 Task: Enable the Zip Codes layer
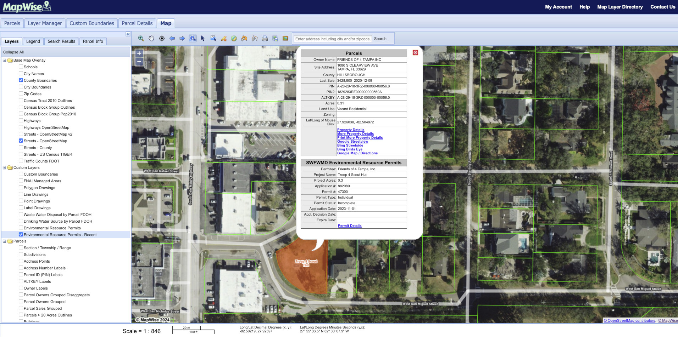pos(21,93)
